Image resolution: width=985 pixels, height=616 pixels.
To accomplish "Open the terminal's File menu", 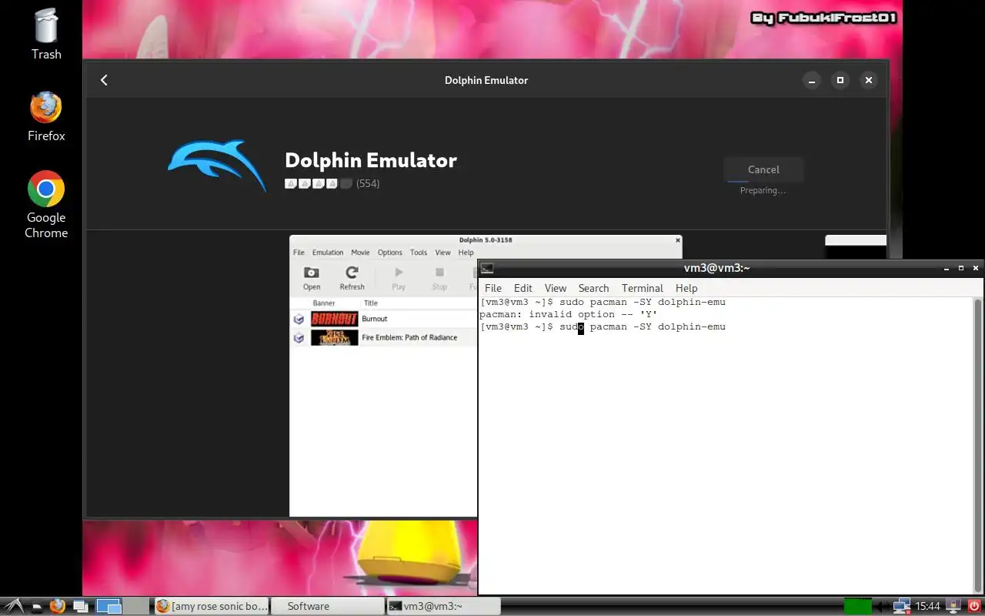I will 493,288.
